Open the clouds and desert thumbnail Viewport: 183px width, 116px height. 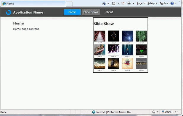coord(100,63)
